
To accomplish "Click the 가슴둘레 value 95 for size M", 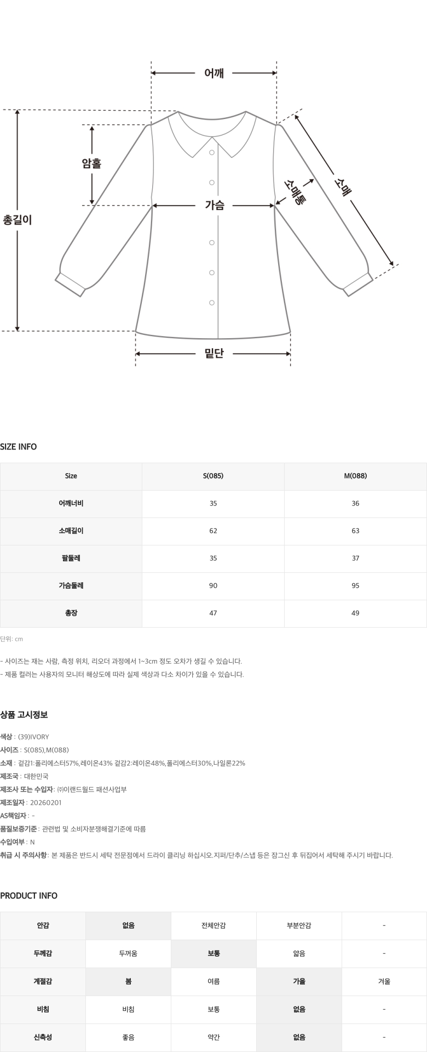I will [x=355, y=585].
